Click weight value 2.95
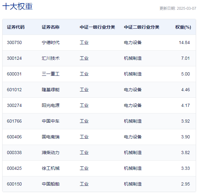This screenshot has height=194, width=198. pos(185,184)
